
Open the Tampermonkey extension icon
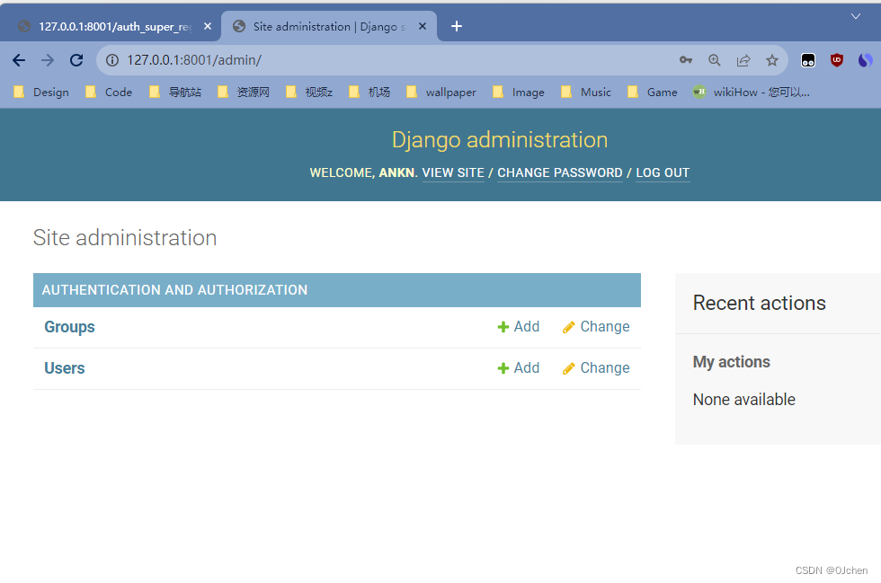coord(808,60)
